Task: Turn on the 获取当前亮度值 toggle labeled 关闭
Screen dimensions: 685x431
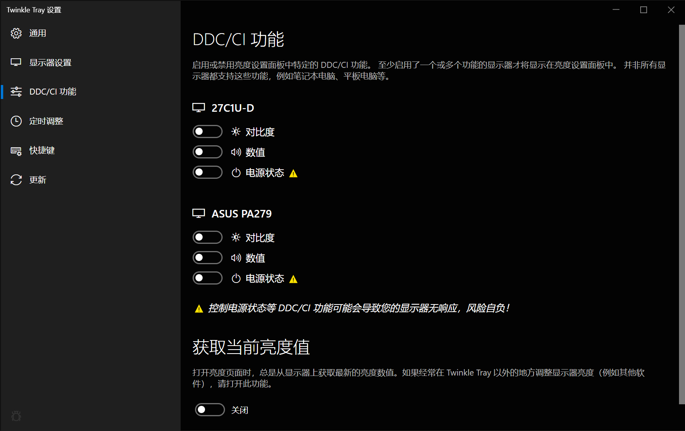Action: tap(210, 409)
